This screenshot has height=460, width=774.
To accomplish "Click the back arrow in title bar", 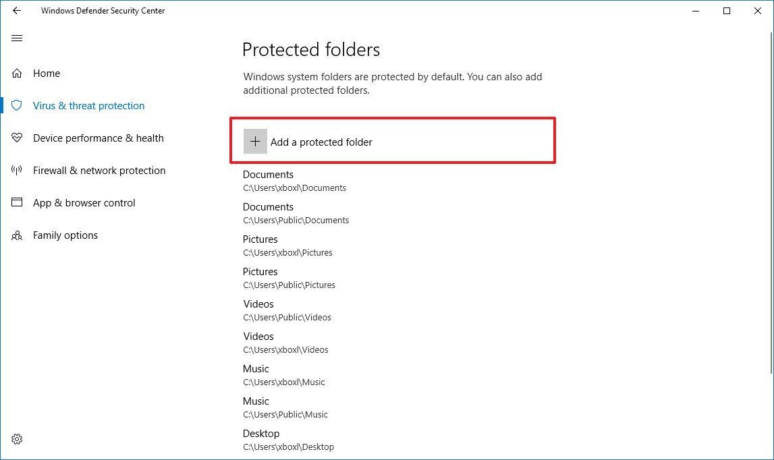I will coord(16,11).
